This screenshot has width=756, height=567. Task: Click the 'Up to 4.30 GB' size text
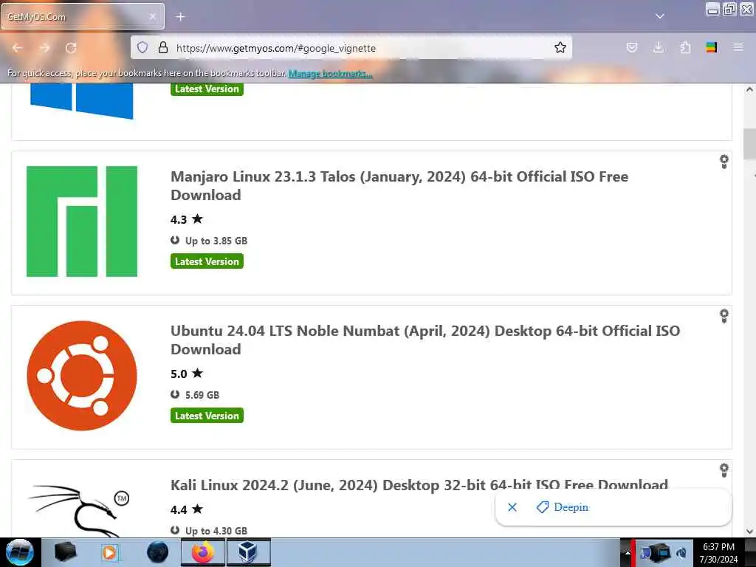(x=216, y=531)
